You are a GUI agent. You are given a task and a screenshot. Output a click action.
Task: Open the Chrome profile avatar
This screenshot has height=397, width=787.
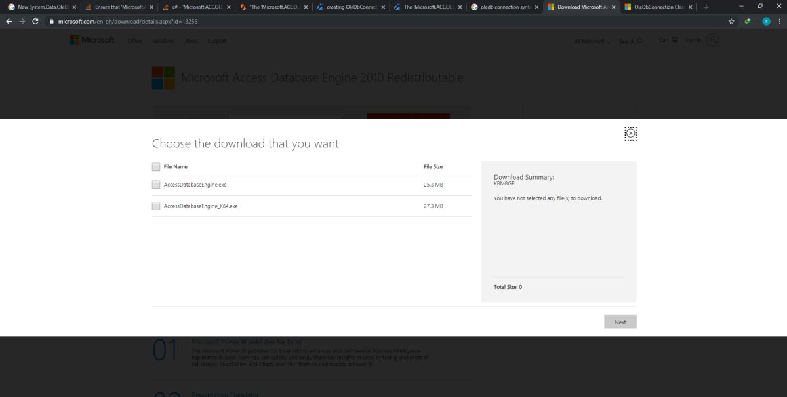pyautogui.click(x=765, y=21)
